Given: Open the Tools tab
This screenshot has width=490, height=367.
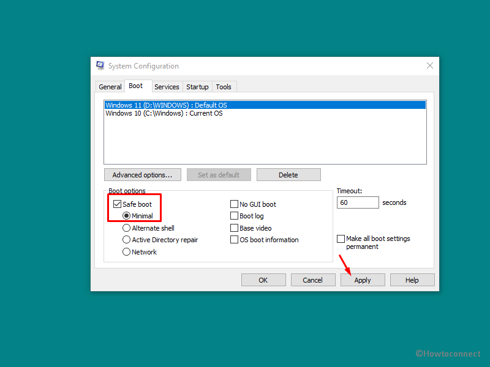Looking at the screenshot, I should [x=224, y=87].
